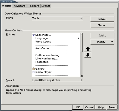This screenshot has width=119, height=111.
Task: Click the Add... button
Action: (x=102, y=35)
